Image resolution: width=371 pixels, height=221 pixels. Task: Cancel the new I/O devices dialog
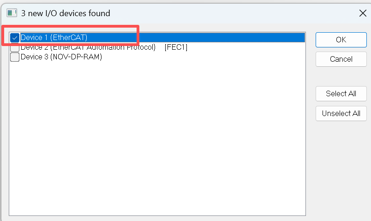pos(341,59)
